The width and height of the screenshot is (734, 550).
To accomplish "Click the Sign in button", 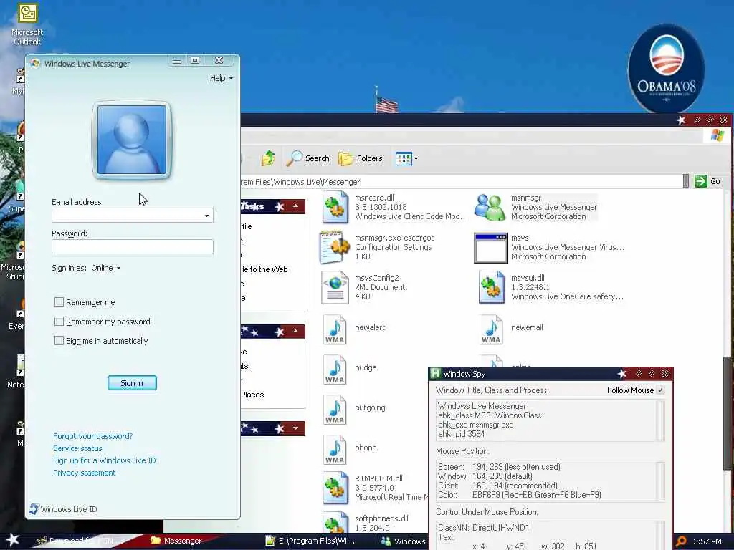I will click(132, 383).
